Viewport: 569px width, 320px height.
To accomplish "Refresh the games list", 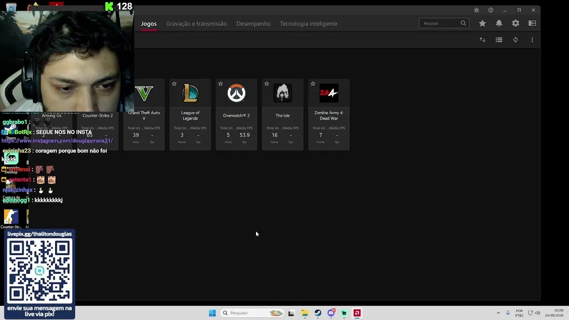I will tap(516, 40).
